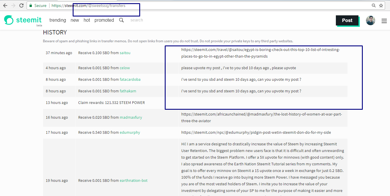This screenshot has height=196, width=390.
Task: Open the new posts tab
Action: [75, 20]
